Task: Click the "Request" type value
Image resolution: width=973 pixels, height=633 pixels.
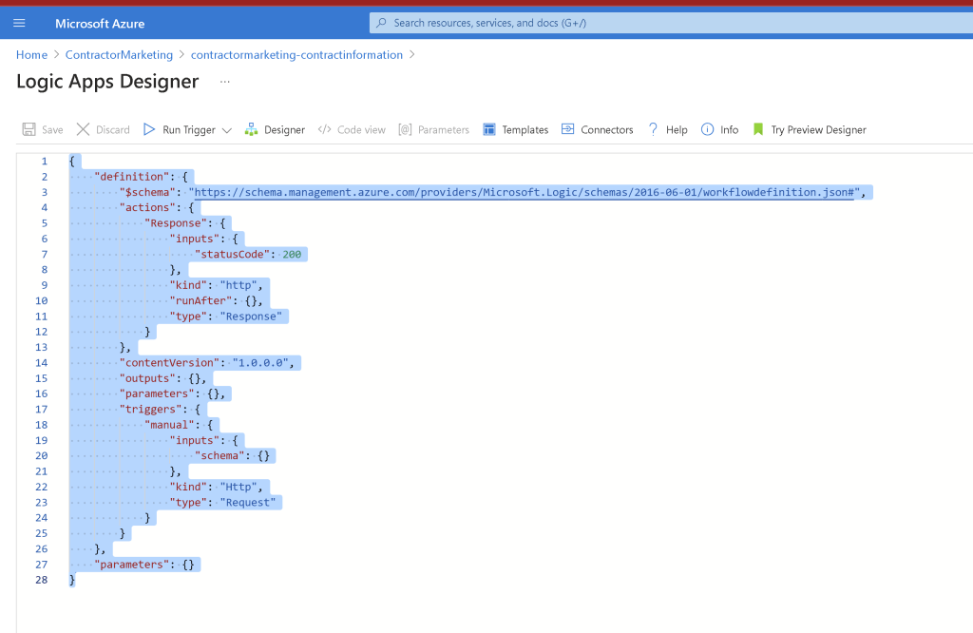Action: click(248, 503)
